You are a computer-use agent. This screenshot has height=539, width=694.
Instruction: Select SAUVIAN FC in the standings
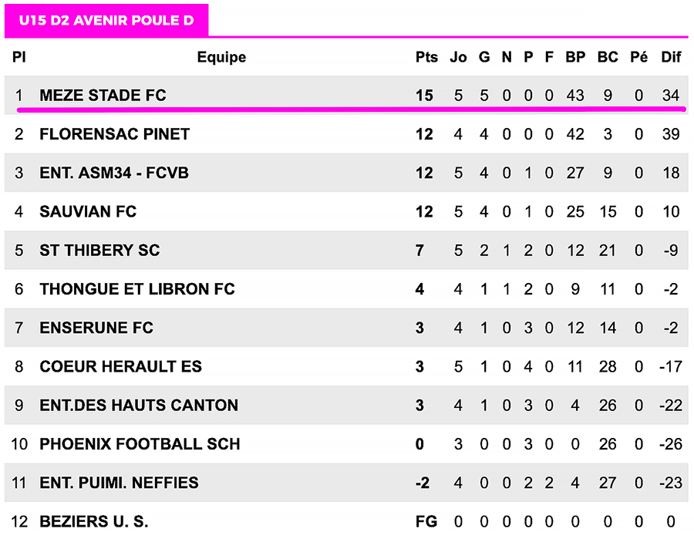88,211
